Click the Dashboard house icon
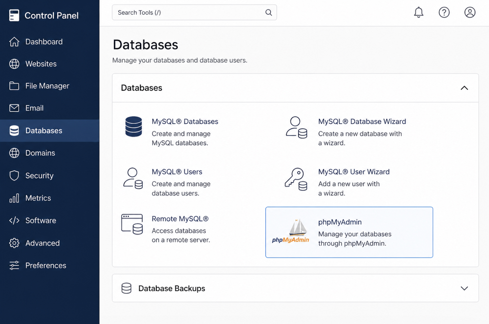 point(14,42)
